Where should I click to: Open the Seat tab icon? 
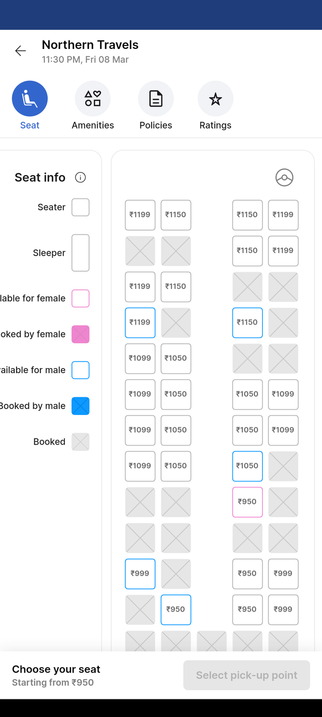point(30,99)
